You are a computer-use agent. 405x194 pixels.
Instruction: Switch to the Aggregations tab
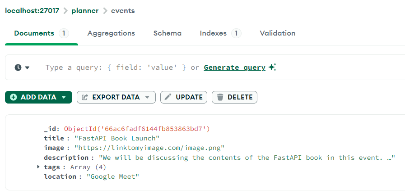pyautogui.click(x=111, y=33)
